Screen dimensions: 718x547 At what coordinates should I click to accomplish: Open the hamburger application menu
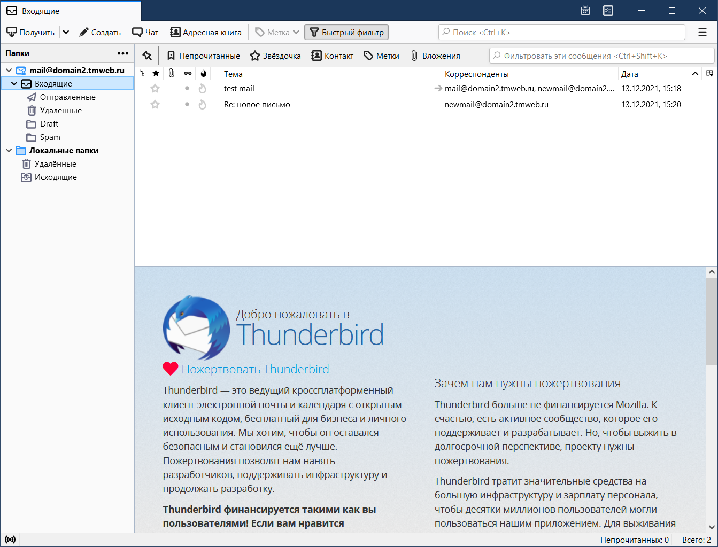point(702,33)
